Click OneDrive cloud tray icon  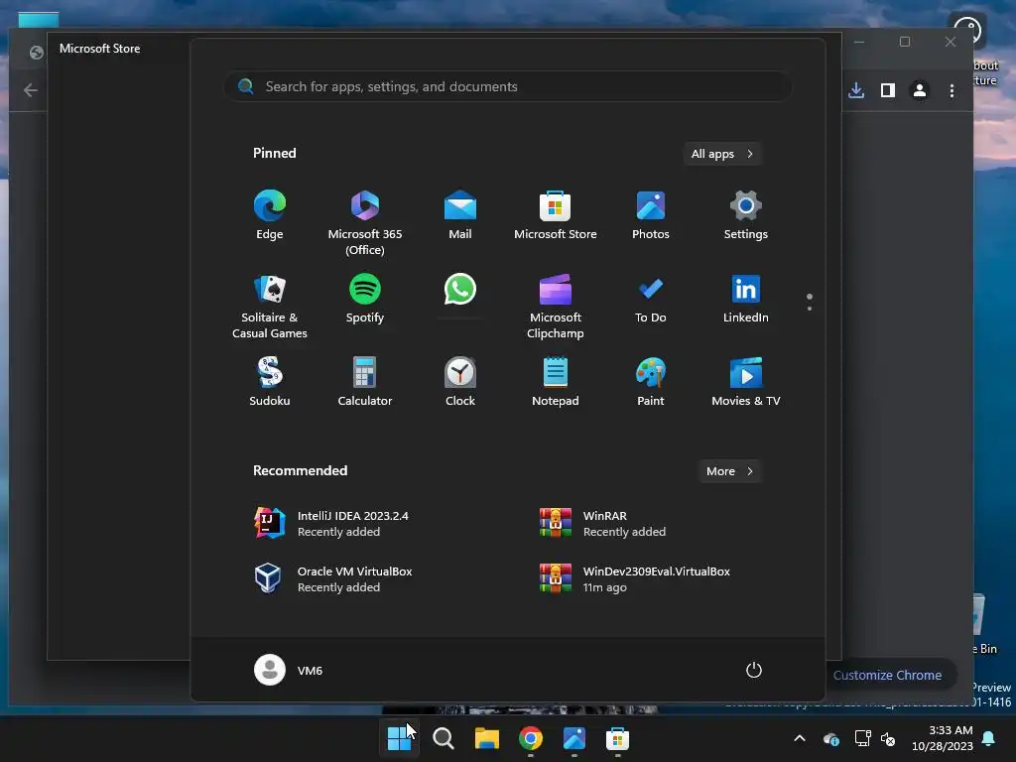pyautogui.click(x=831, y=738)
